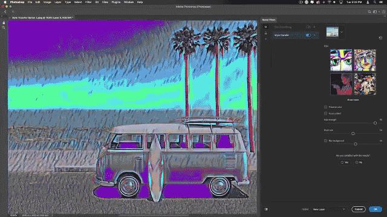387x217 pixels.
Task: Open the Control Center icon in menu bar
Action: pyautogui.click(x=381, y=2)
